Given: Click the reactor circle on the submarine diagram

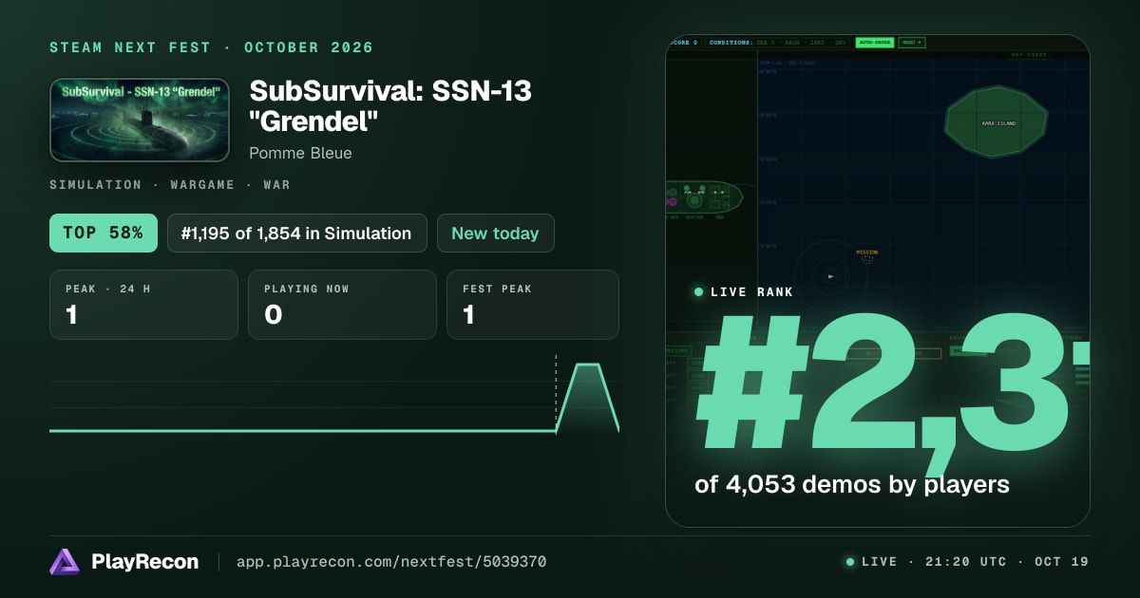Looking at the screenshot, I should pos(694,200).
